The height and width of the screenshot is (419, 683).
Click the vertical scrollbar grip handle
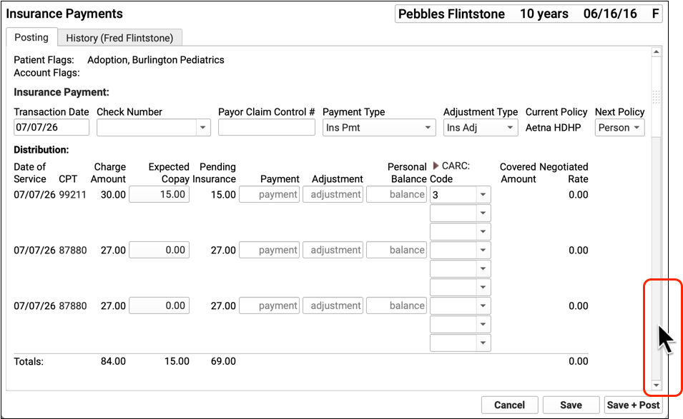click(656, 96)
